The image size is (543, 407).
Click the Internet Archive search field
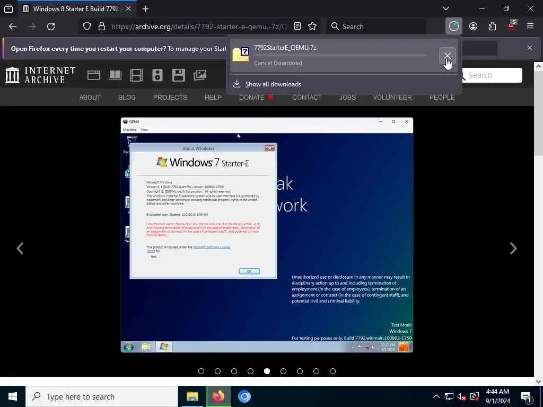pos(492,75)
